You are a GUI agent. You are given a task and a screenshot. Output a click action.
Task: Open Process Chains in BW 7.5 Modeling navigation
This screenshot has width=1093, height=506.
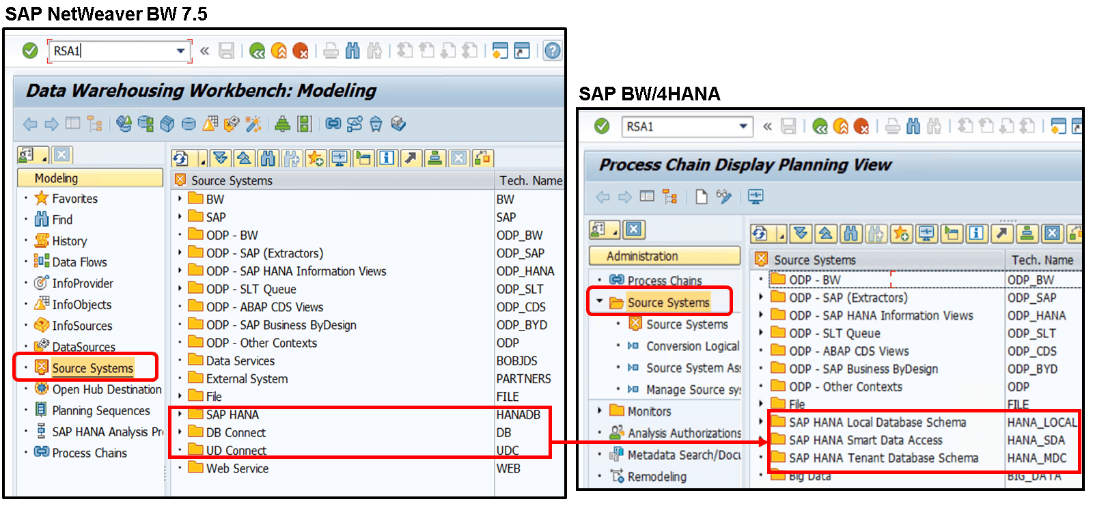[x=89, y=453]
